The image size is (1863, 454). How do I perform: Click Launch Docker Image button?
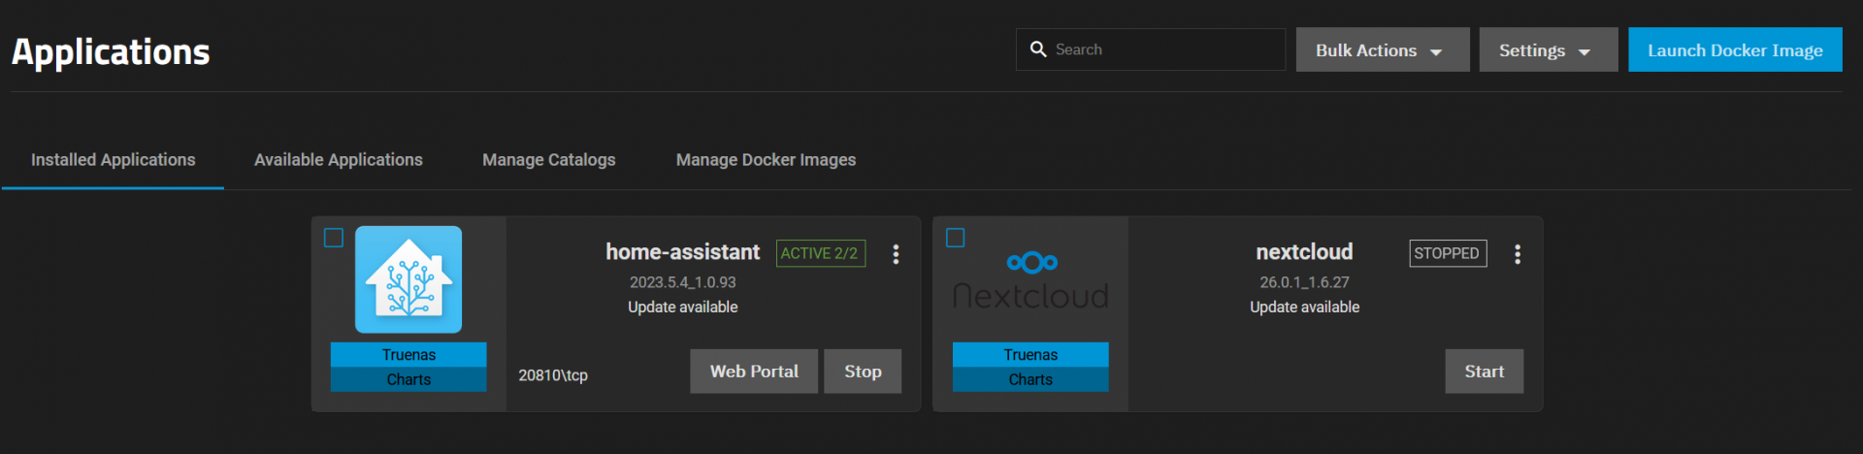(1735, 49)
